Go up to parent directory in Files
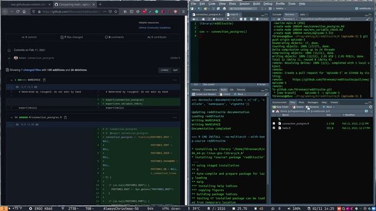376x211 pixels. tap(280, 119)
